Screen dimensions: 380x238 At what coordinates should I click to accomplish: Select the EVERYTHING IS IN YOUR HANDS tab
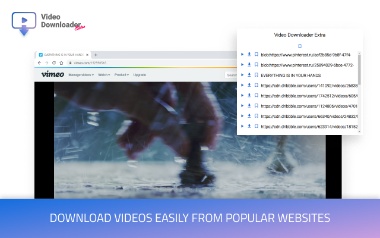[62, 55]
